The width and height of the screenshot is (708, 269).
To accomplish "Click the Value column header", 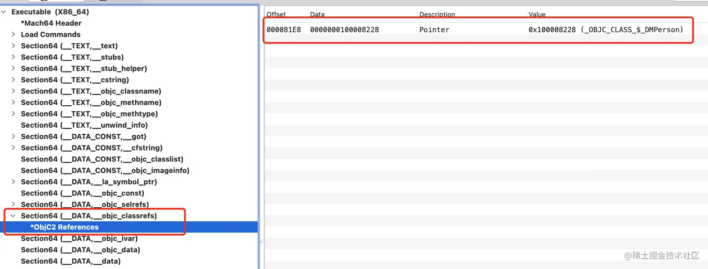I will click(537, 15).
